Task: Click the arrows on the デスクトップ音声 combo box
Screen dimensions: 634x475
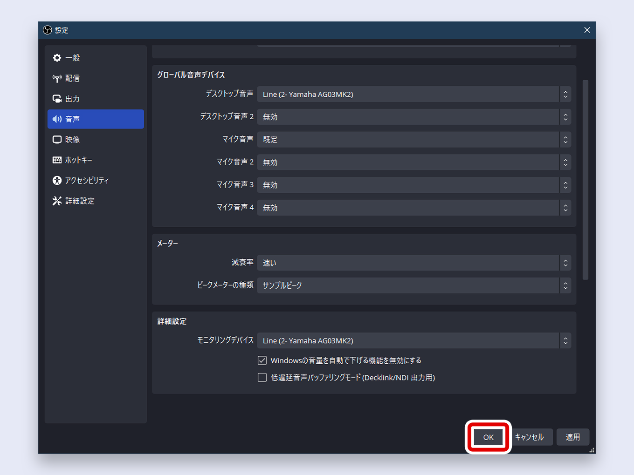Action: 565,94
